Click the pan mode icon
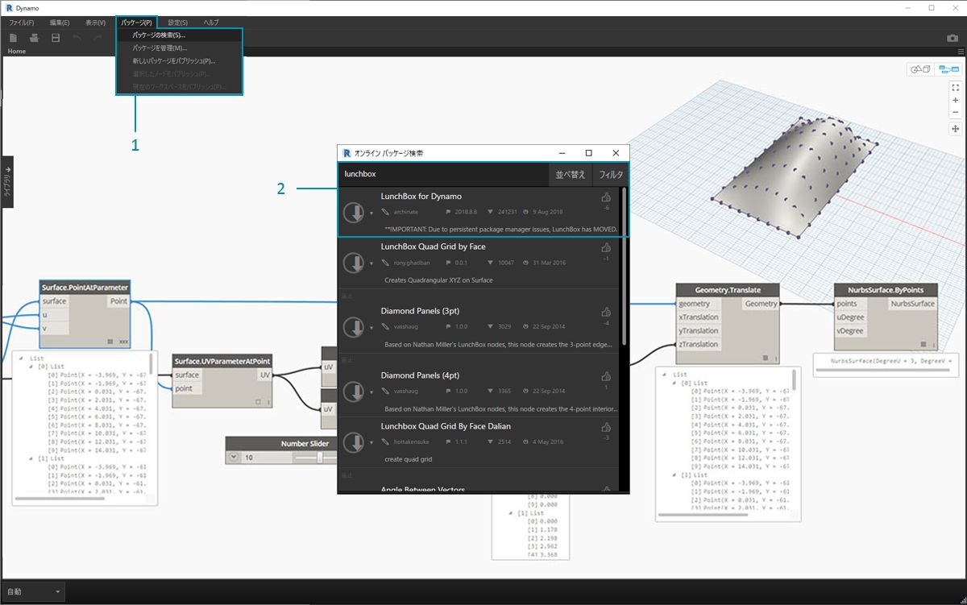The height and width of the screenshot is (605, 967). pos(955,129)
